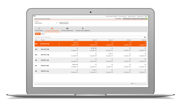181x109 pixels.
Task: Open product link icon next to SUB 8213-B
Action: (48, 66)
